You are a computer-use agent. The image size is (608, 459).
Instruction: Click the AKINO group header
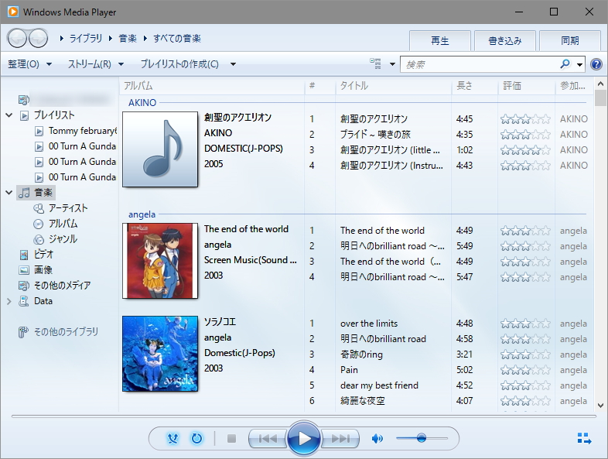(x=142, y=103)
